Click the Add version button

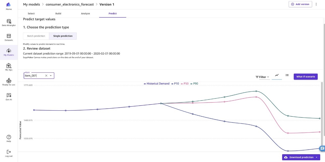[x=300, y=4]
